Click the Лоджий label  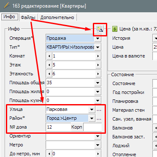point(121,146)
